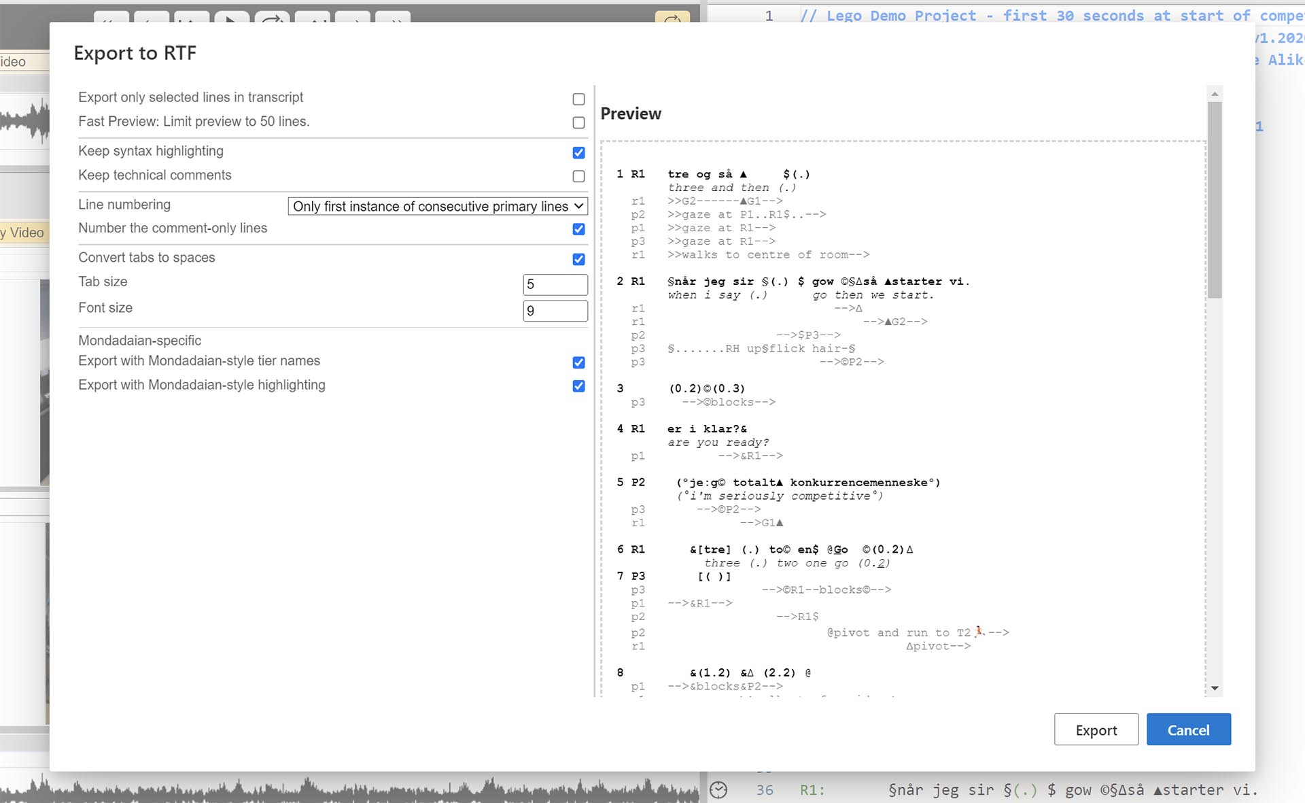
Task: Click the Font size input field
Action: point(555,311)
